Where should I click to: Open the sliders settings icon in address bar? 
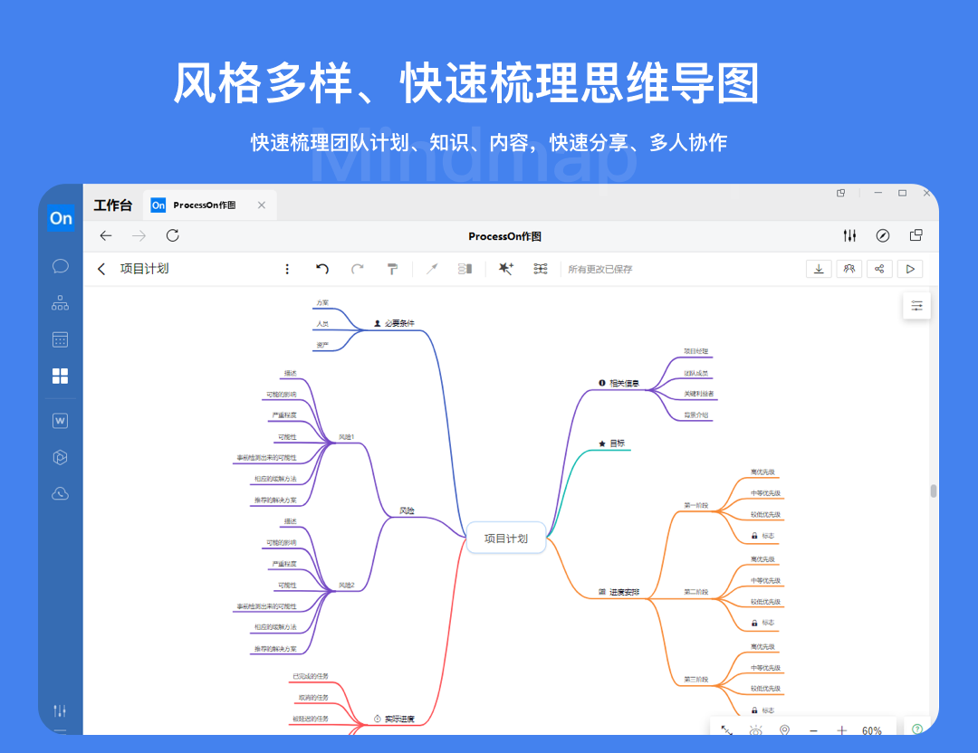(849, 235)
